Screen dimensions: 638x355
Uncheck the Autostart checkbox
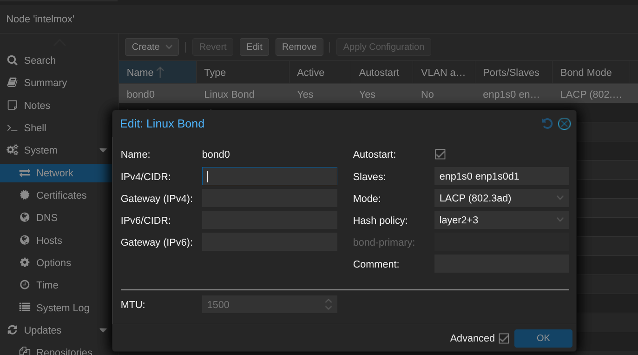[x=440, y=154]
